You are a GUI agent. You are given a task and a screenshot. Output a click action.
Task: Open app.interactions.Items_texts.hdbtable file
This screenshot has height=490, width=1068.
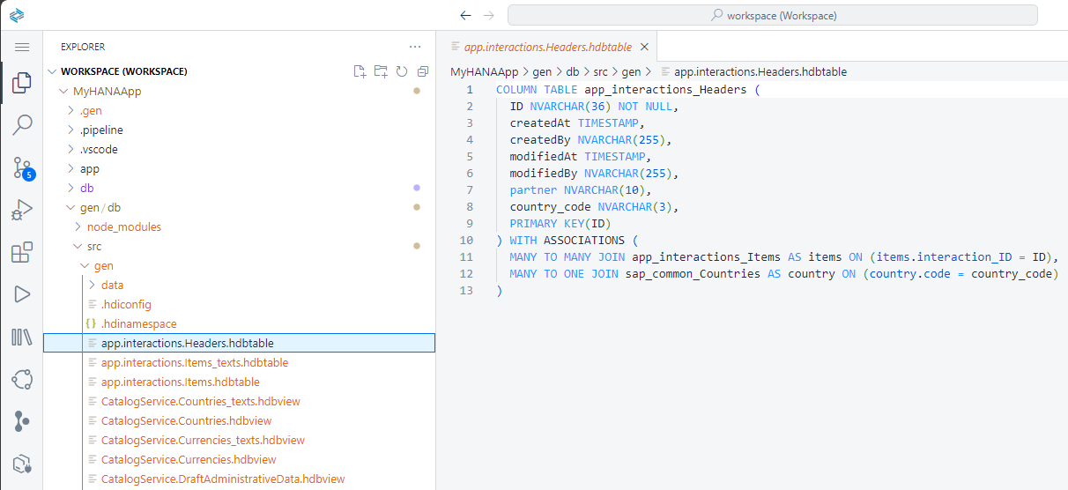coord(195,362)
